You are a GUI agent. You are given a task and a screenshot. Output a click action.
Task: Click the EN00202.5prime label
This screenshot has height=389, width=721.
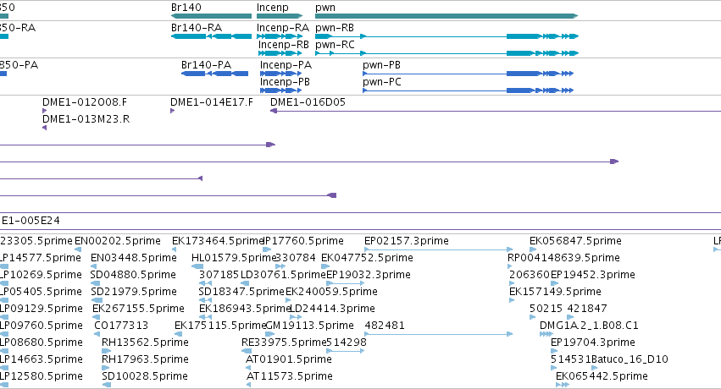tap(118, 241)
